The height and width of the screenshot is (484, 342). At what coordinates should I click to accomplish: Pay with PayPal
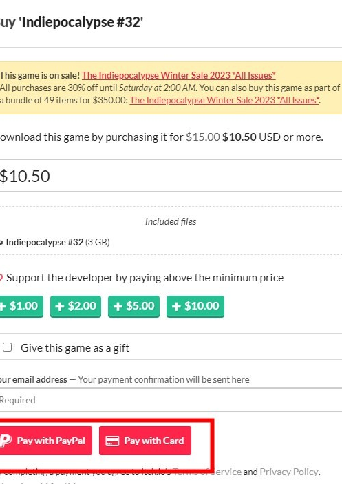click(x=45, y=441)
